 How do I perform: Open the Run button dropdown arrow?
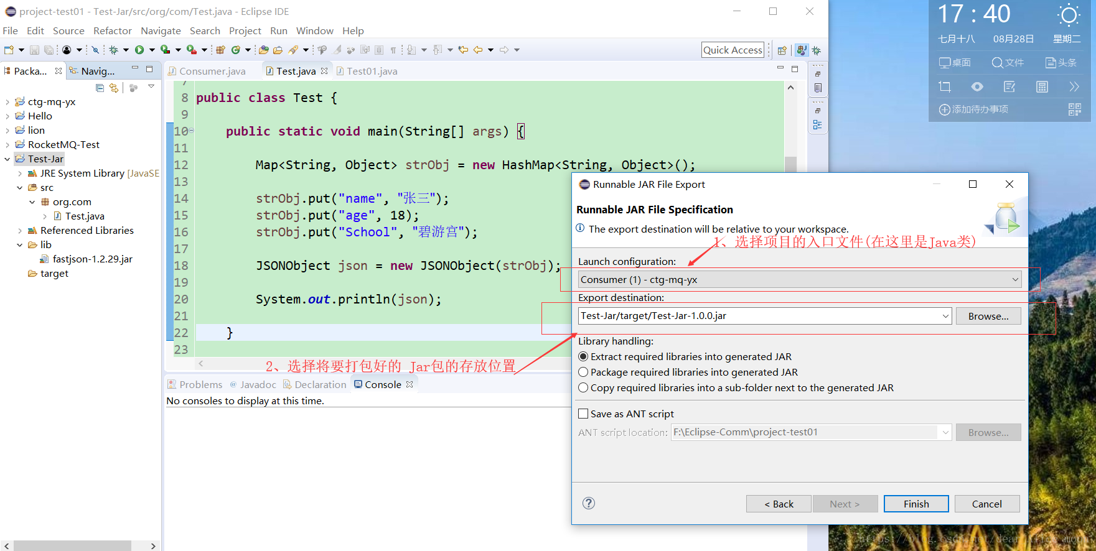point(151,50)
